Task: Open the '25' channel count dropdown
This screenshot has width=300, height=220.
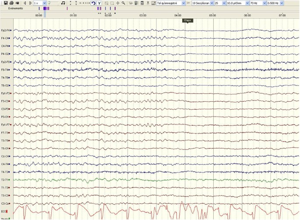Action: coord(220,3)
